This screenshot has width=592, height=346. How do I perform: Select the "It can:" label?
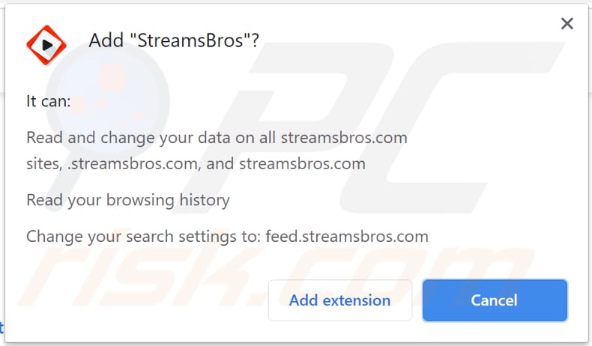point(48,101)
